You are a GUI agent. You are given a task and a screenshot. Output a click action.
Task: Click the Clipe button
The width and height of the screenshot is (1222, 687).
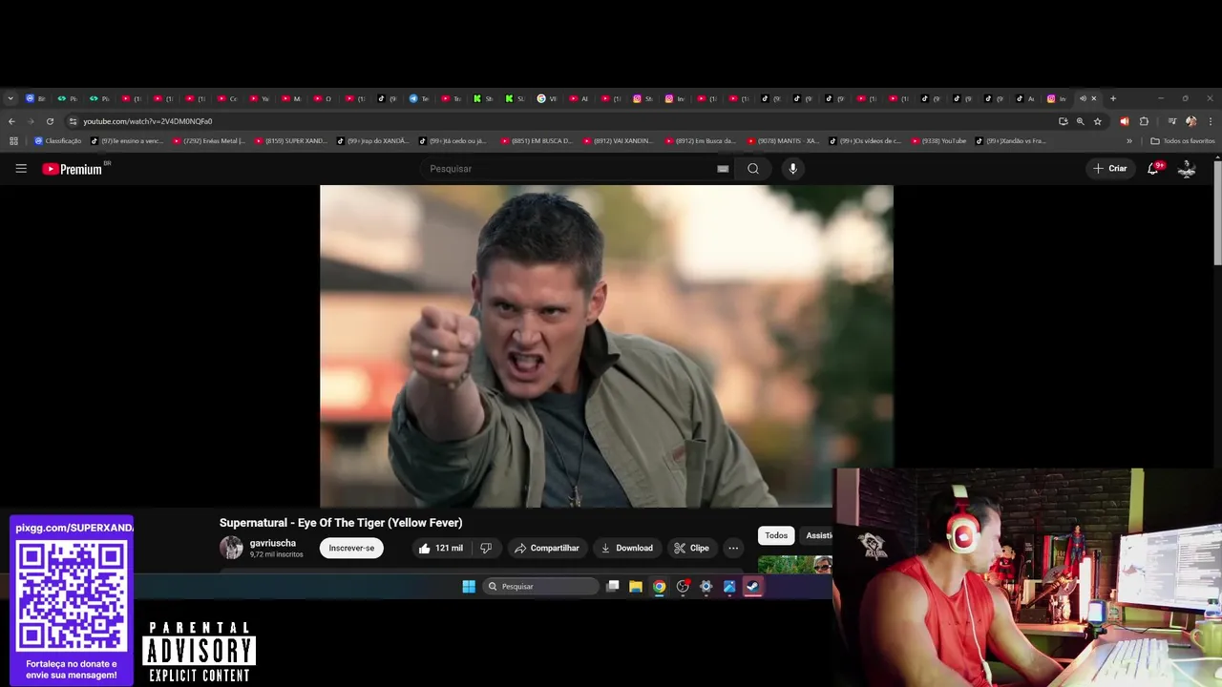tap(691, 548)
